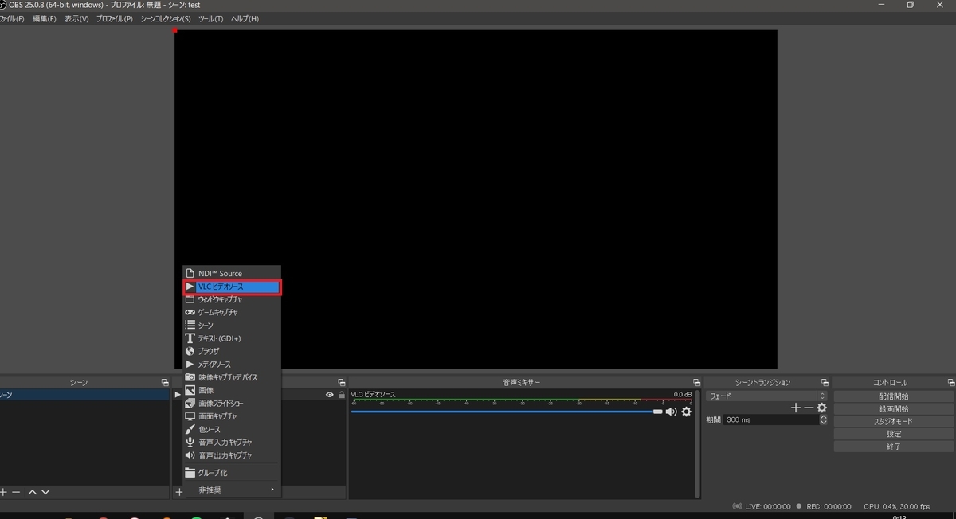Viewport: 956px width, 519px height.
Task: Open 設定 from the controls
Action: pyautogui.click(x=894, y=434)
